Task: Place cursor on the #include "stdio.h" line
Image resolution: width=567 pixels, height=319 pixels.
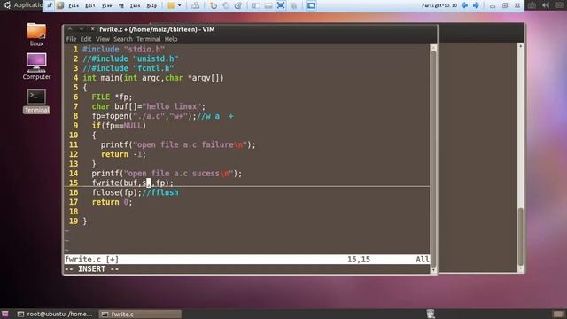Action: [x=123, y=50]
